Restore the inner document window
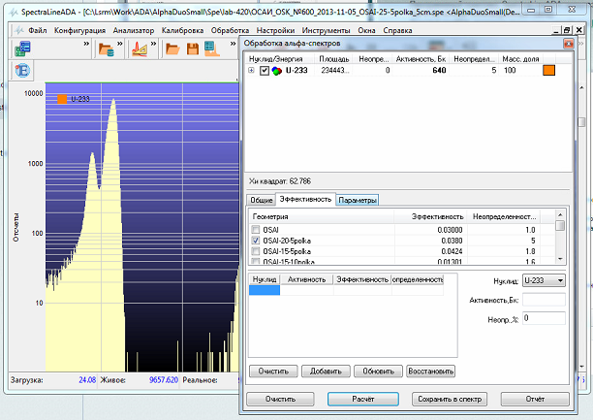The height and width of the screenshot is (420, 593). point(567,30)
